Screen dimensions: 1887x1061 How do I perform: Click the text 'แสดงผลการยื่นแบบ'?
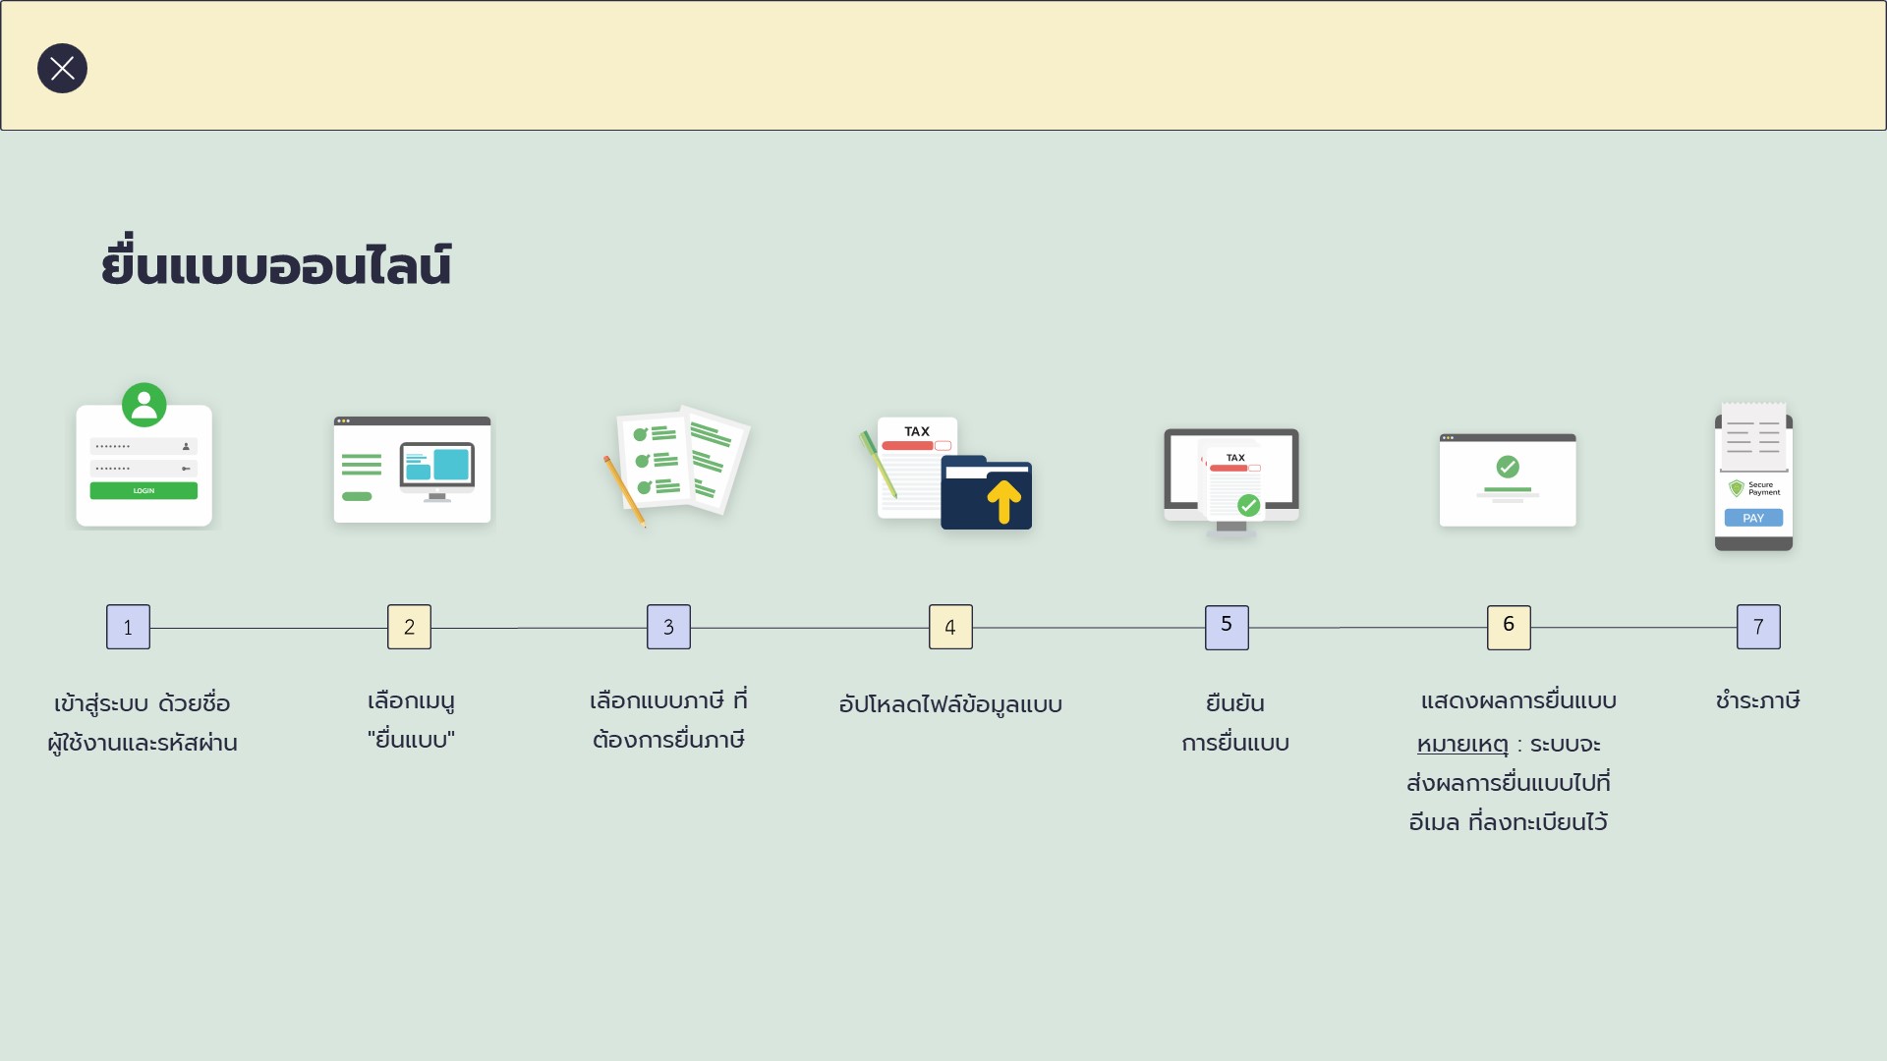tap(1518, 700)
